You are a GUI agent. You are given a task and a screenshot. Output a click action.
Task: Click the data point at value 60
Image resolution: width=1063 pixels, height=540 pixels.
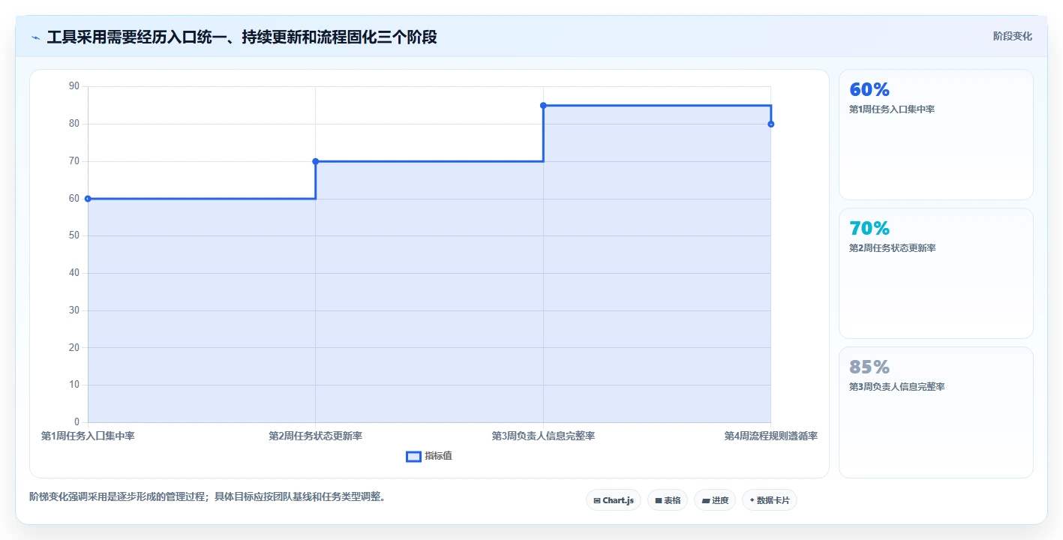tap(88, 199)
